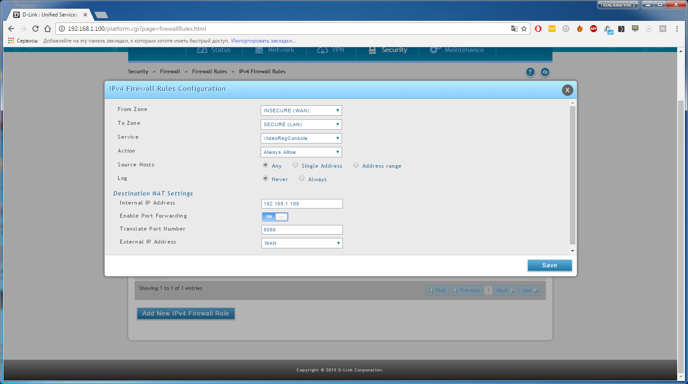688x384 pixels.
Task: Reload the firewall rules page
Action: (36, 29)
